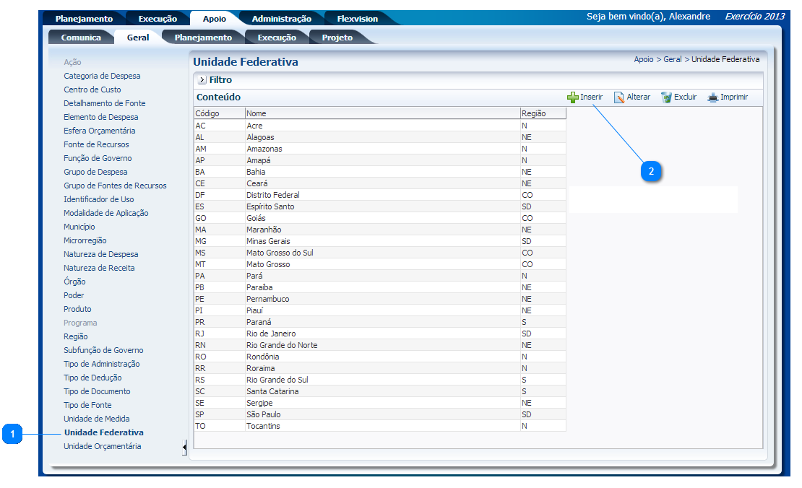Go to Município in the sidebar
The image size is (802, 488).
[x=79, y=227]
